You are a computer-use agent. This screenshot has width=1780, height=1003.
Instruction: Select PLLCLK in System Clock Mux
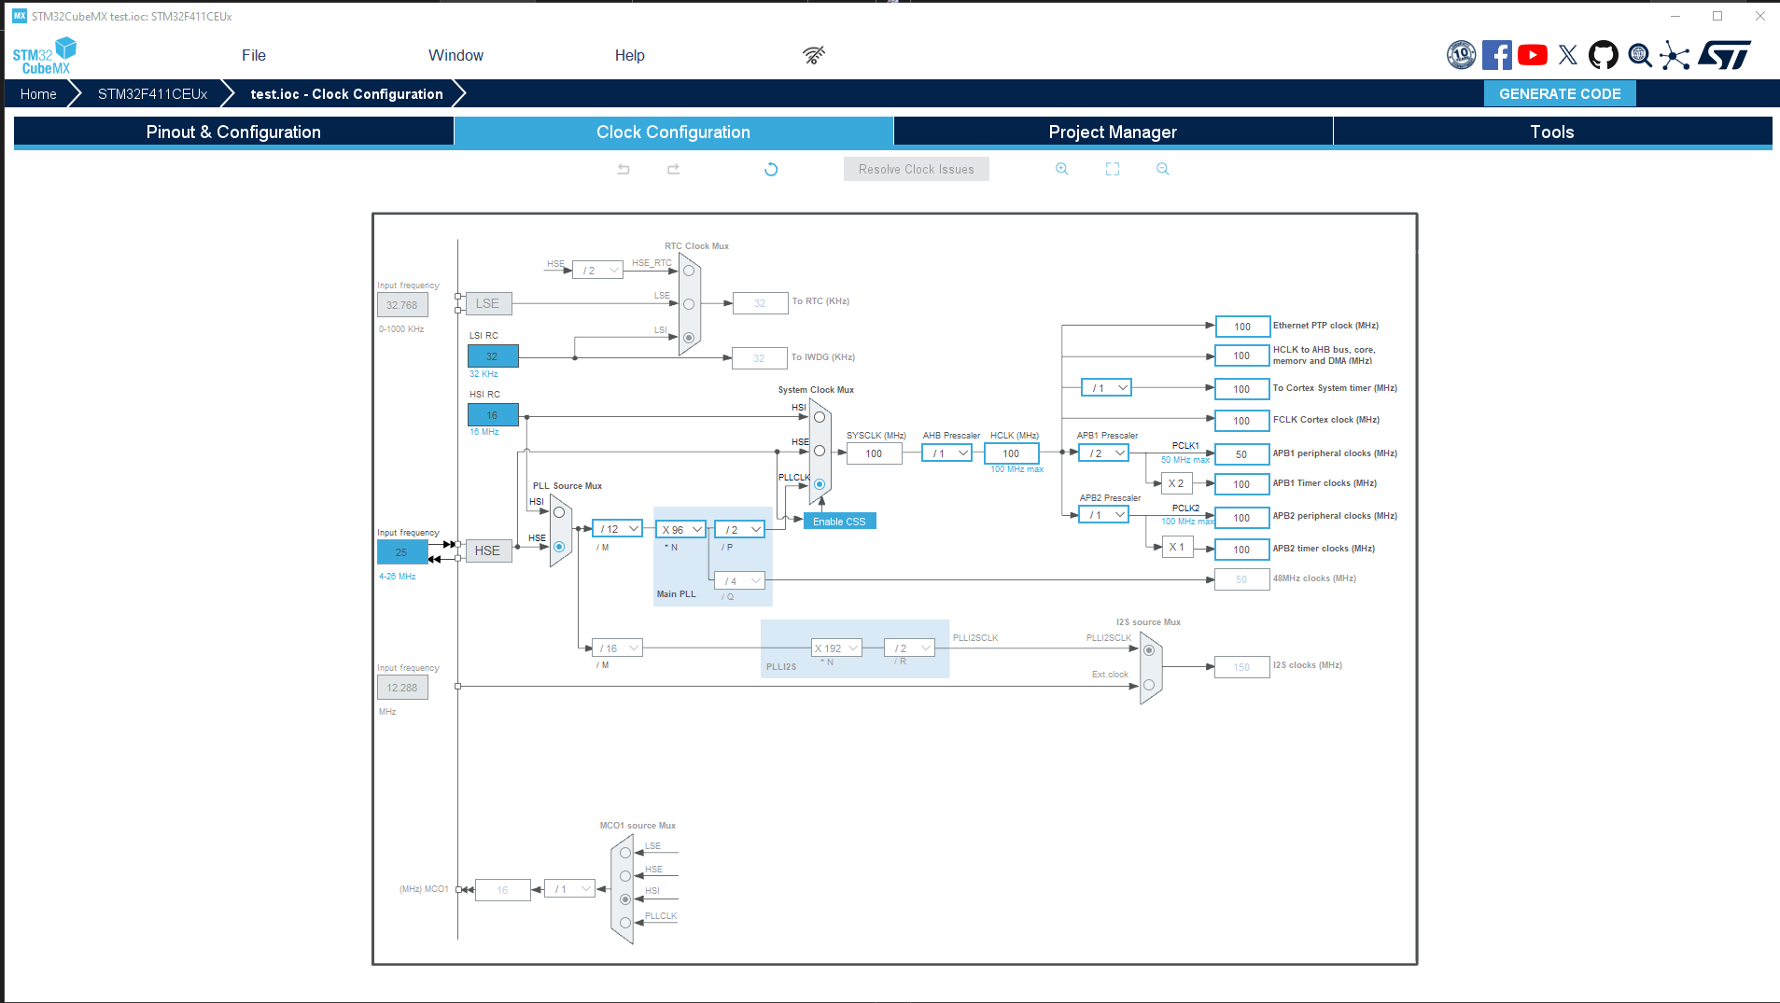pos(820,484)
